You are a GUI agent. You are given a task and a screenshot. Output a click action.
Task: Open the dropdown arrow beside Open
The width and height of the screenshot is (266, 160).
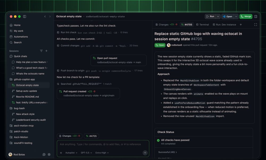coord(236,17)
